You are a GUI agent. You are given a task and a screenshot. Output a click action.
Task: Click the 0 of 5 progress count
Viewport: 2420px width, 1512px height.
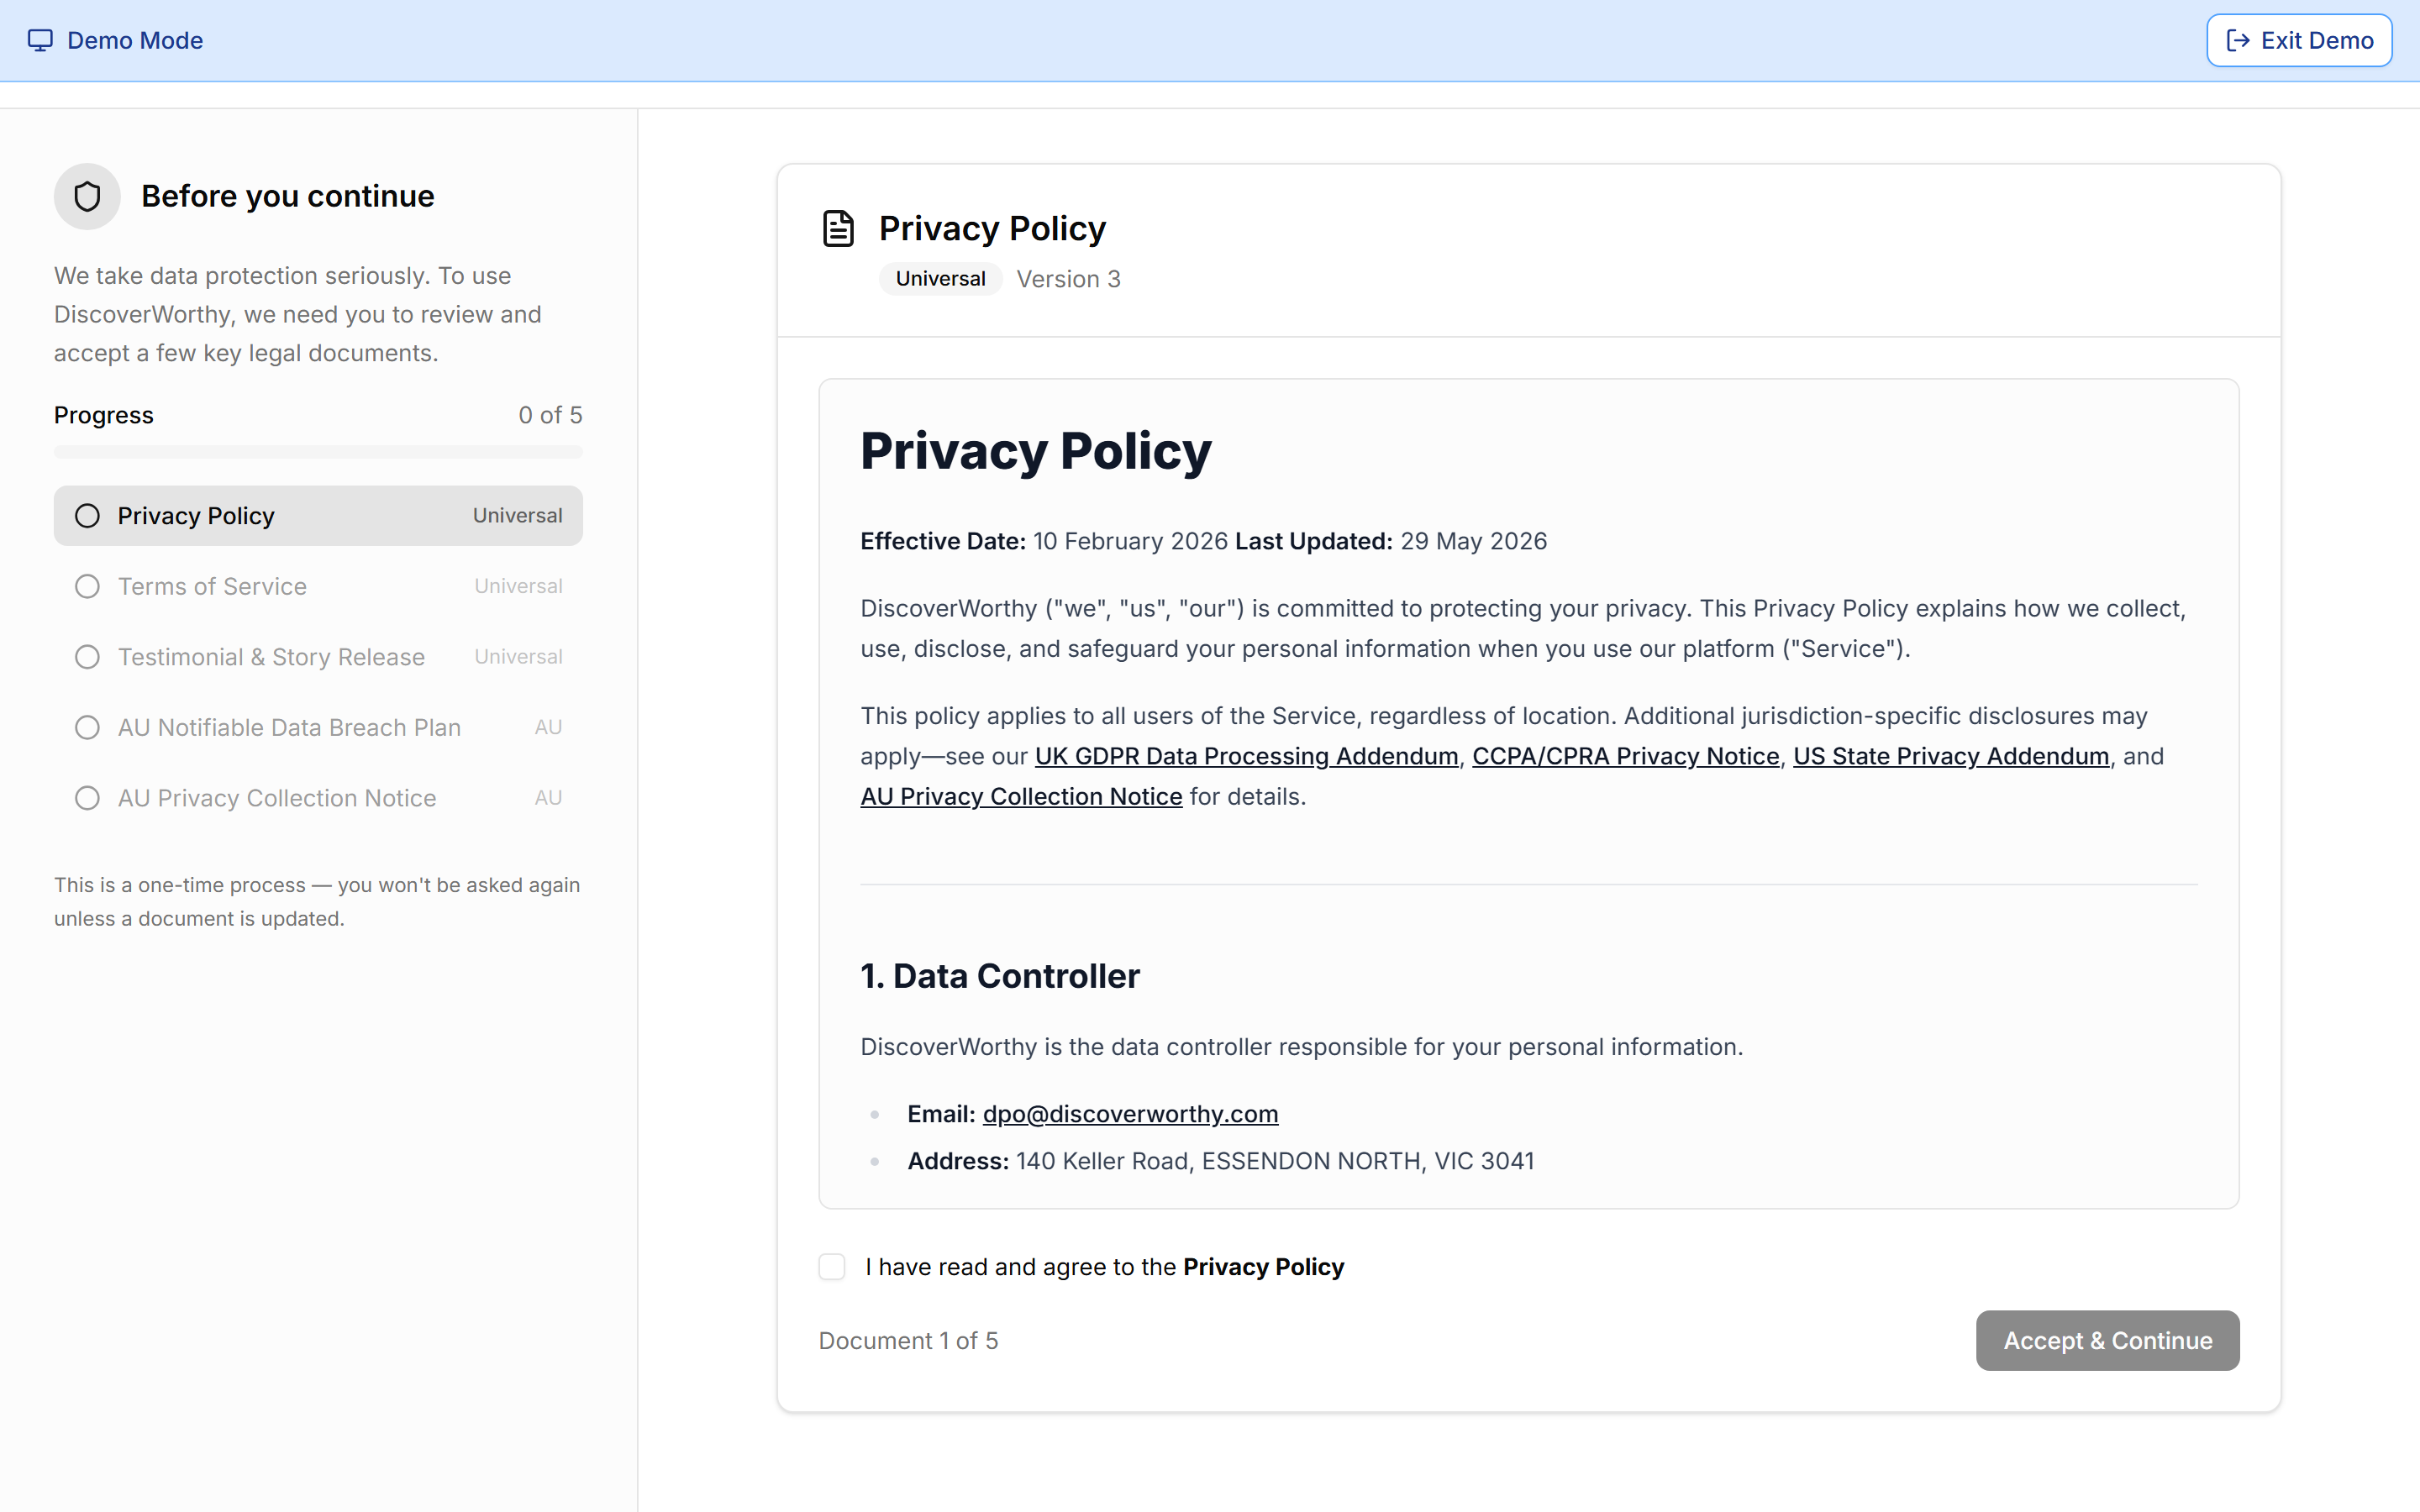pyautogui.click(x=550, y=415)
